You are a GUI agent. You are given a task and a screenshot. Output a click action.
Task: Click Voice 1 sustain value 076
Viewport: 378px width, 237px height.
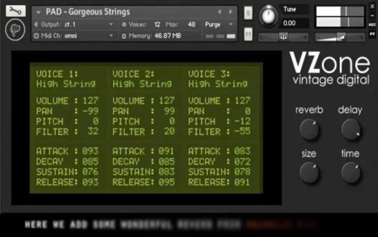tap(90, 172)
